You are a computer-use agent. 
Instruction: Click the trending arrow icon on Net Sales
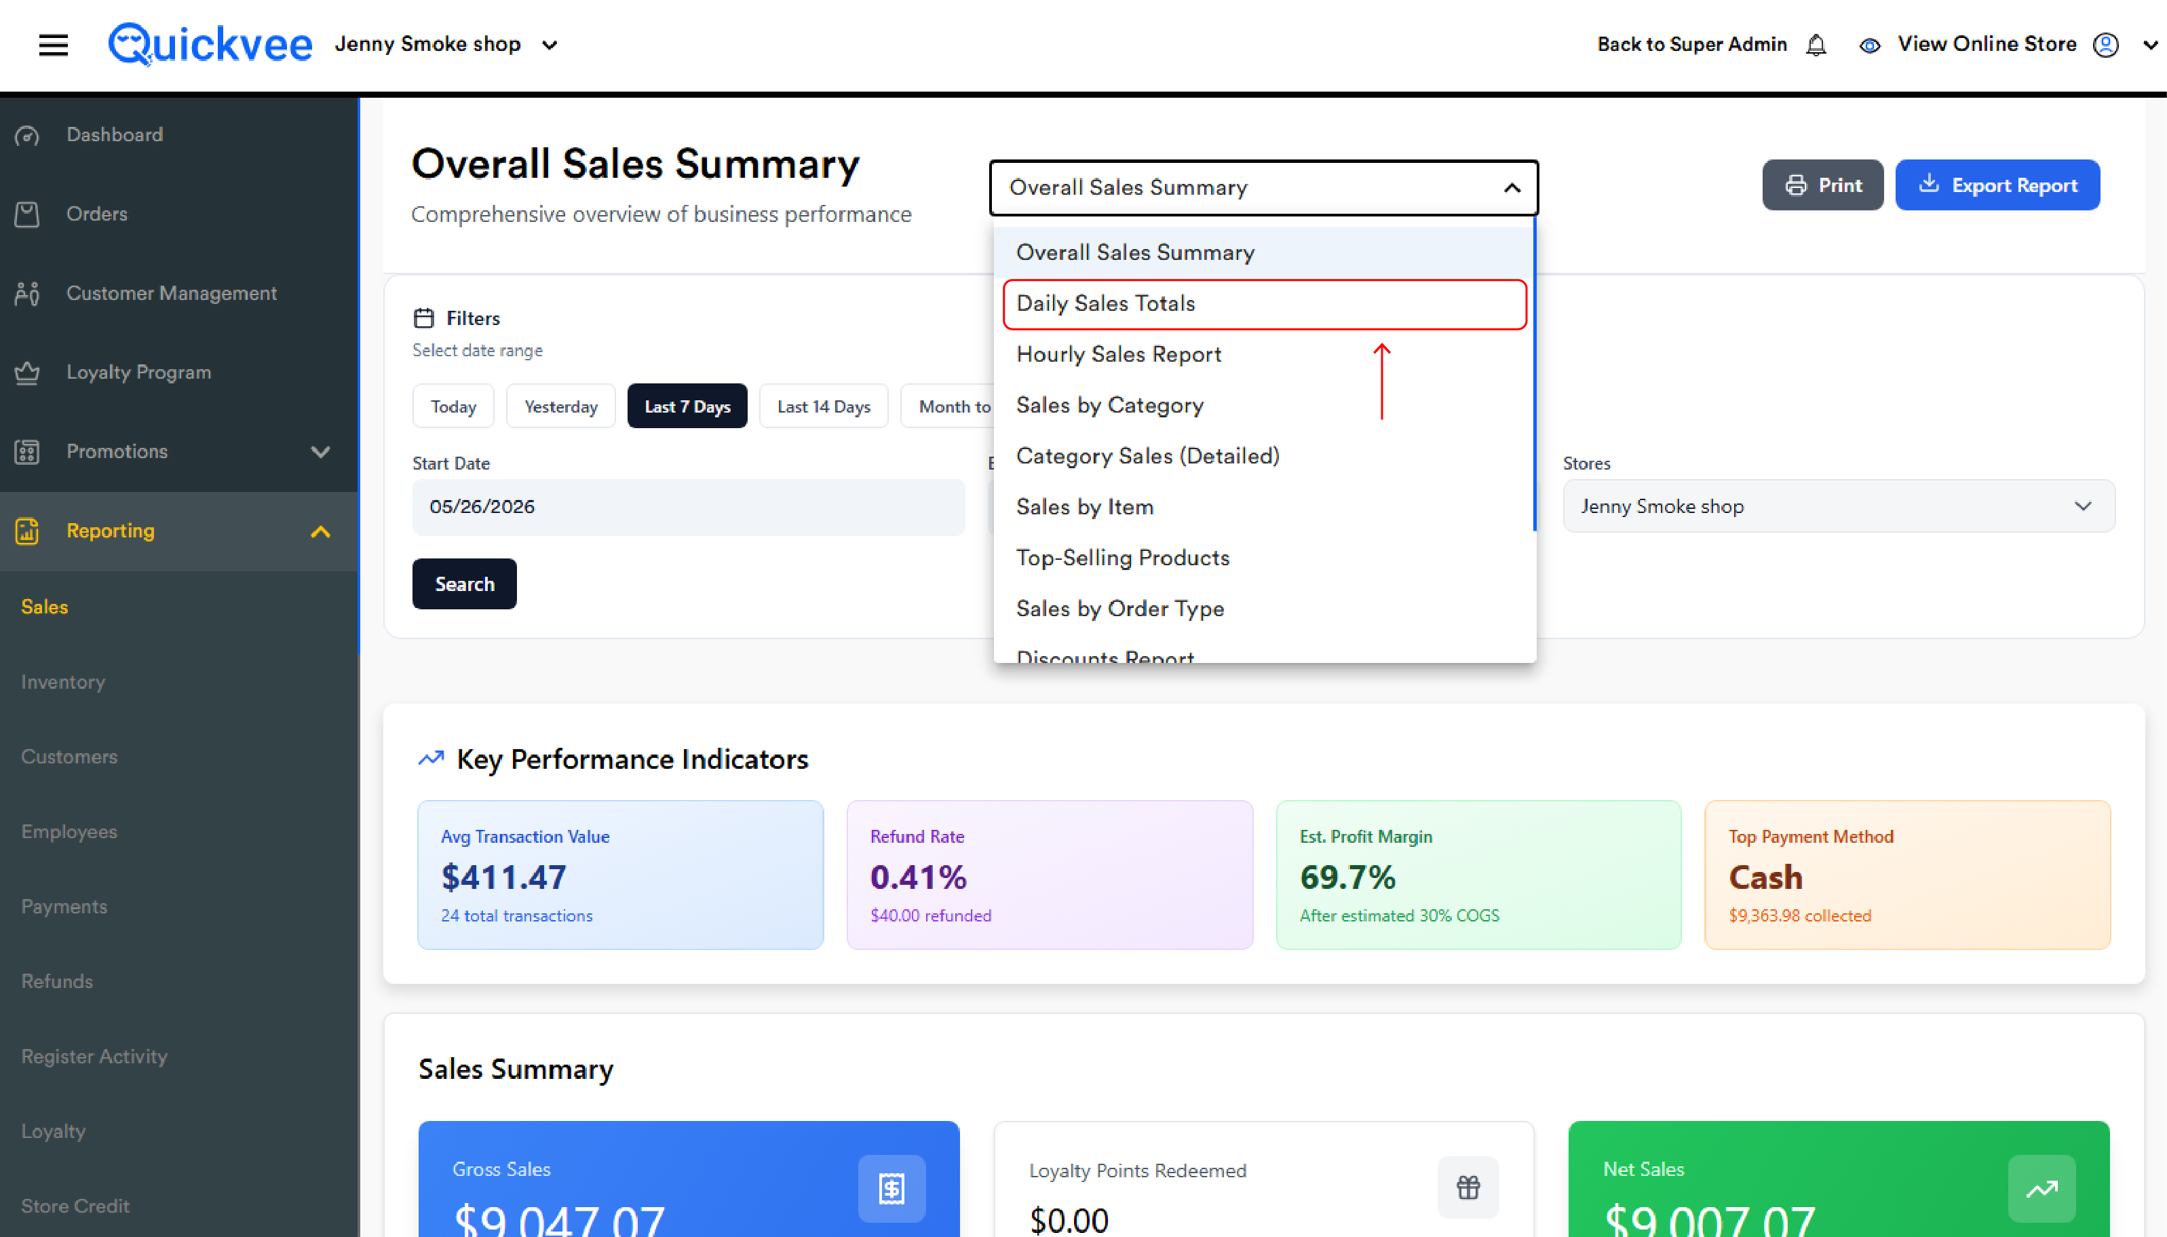[2041, 1187]
